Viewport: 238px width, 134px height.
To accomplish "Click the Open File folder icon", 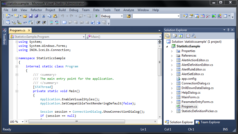I will [25, 16].
